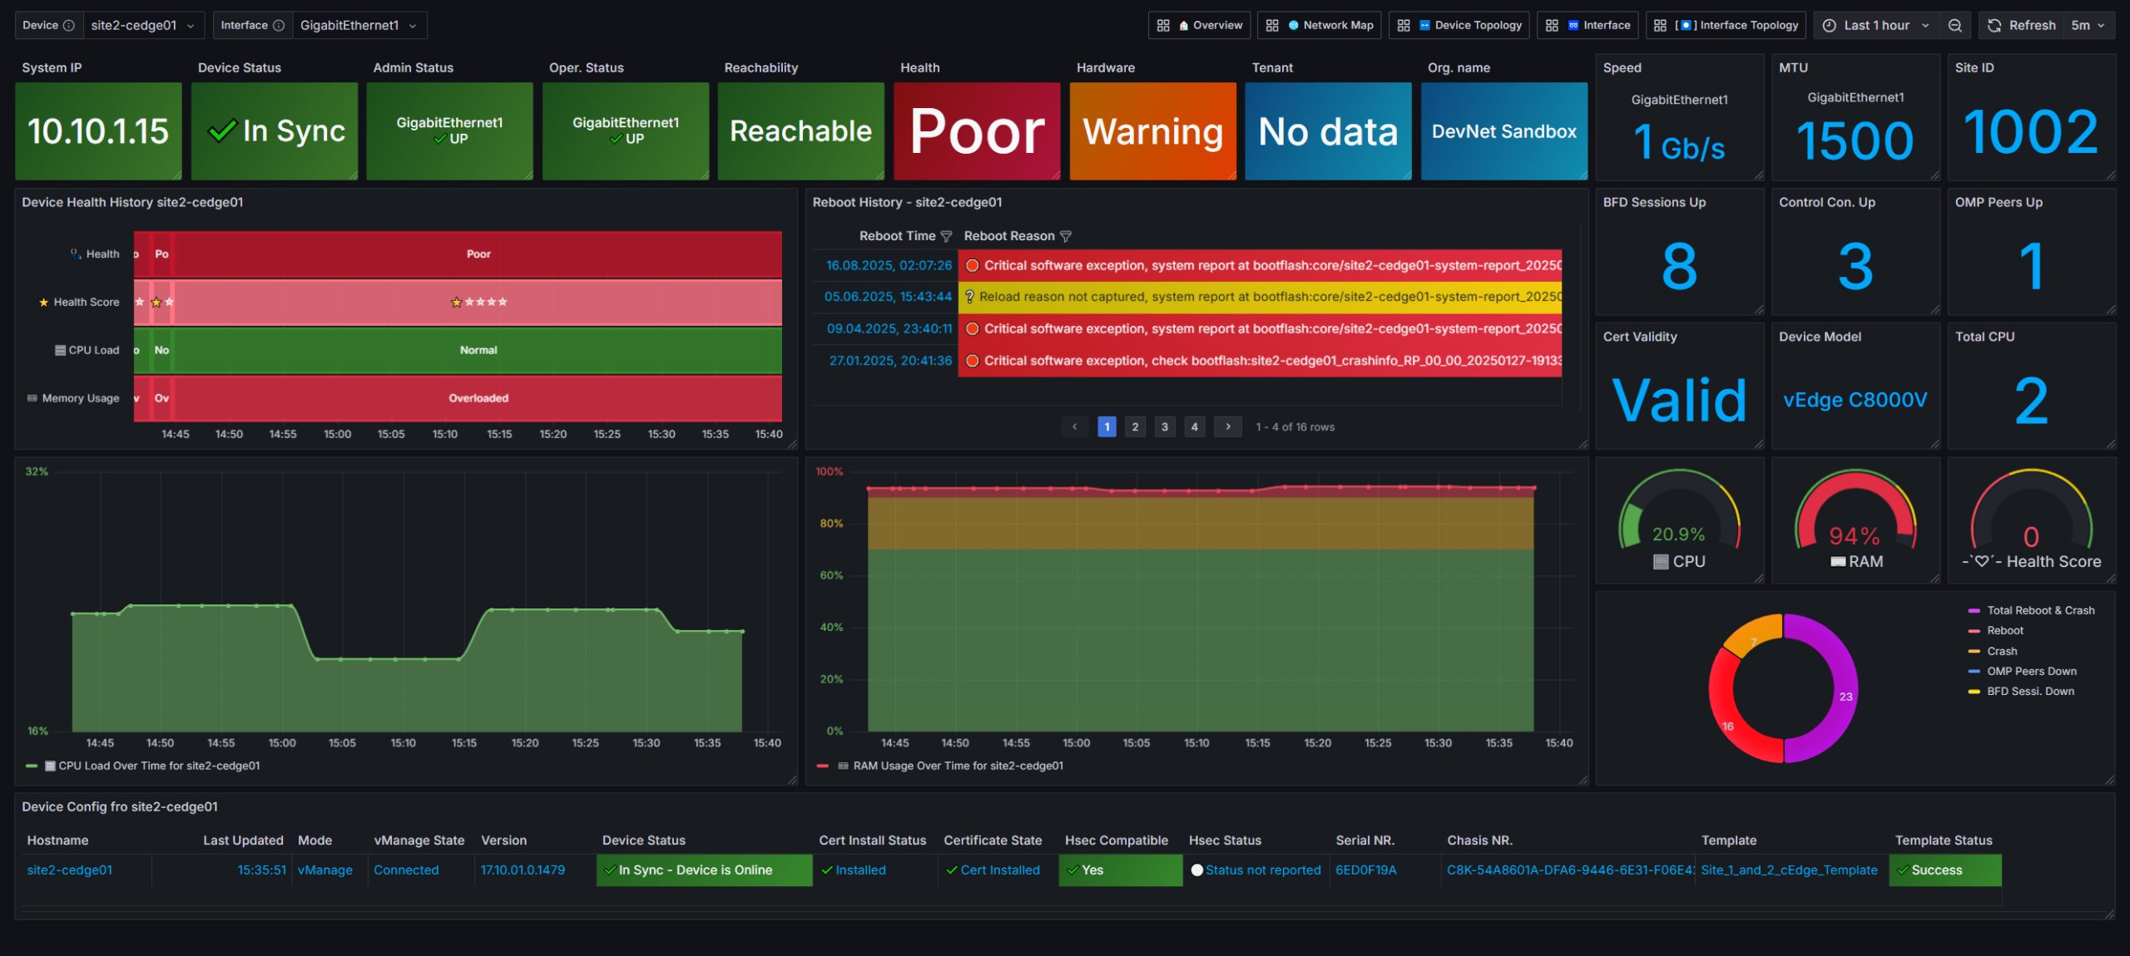The height and width of the screenshot is (956, 2130).
Task: Open the Reboot Reason column filter
Action: 1066,237
